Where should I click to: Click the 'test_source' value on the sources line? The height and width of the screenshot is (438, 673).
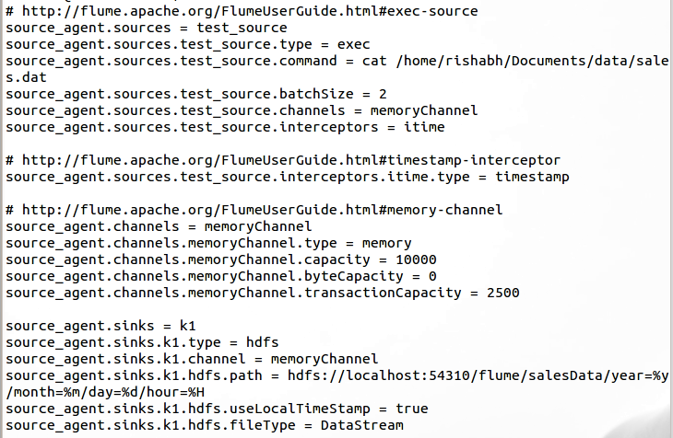[x=242, y=29]
